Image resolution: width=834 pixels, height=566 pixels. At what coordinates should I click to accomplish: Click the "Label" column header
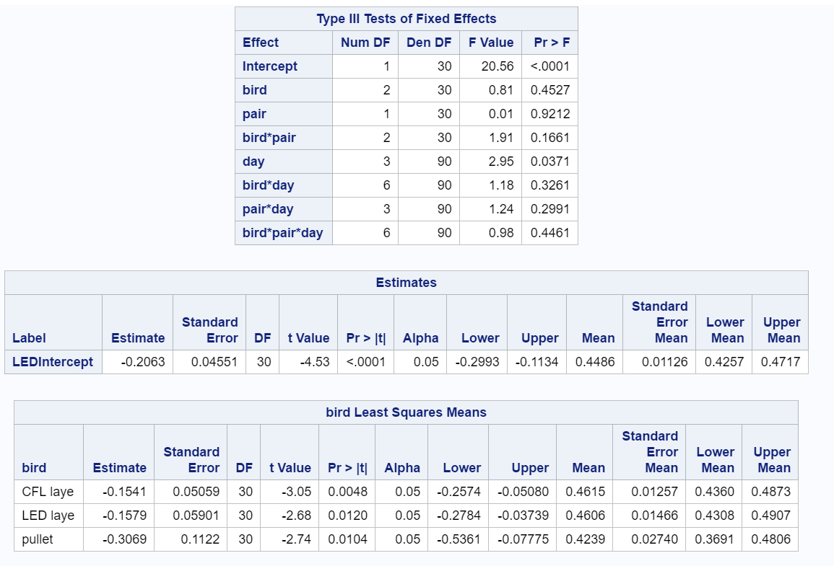tap(28, 338)
